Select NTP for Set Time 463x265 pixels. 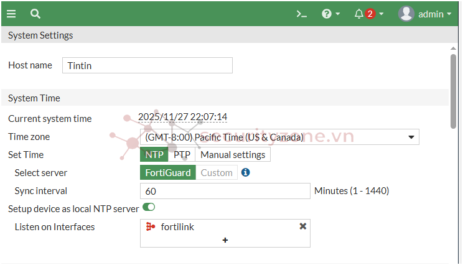[154, 155]
